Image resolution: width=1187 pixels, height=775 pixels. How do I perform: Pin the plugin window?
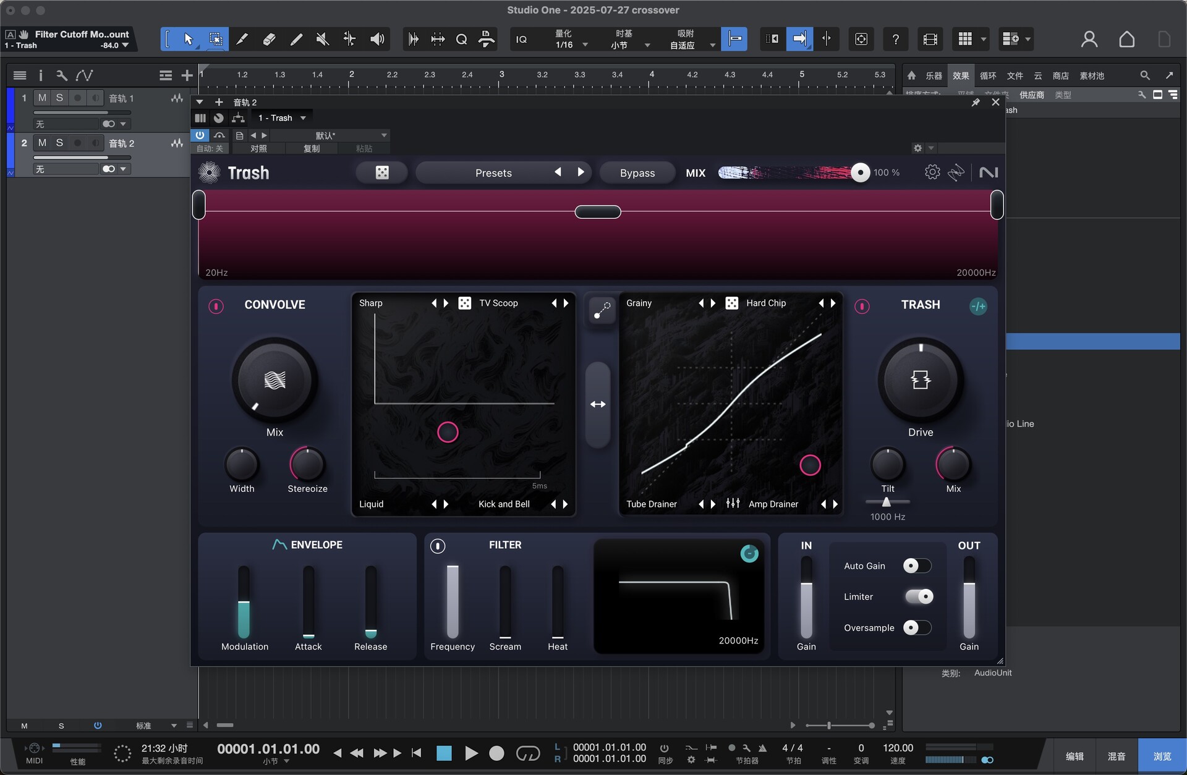point(976,103)
